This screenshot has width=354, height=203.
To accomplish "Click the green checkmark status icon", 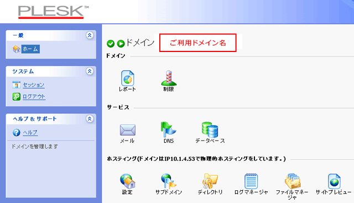I will (x=111, y=43).
